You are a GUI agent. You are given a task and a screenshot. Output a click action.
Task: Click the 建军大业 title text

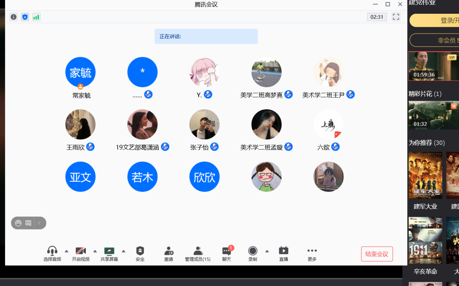[425, 206]
